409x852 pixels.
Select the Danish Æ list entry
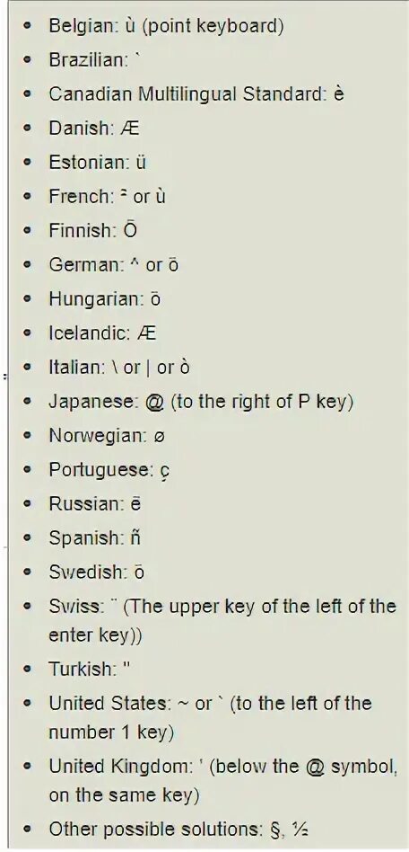coord(94,128)
